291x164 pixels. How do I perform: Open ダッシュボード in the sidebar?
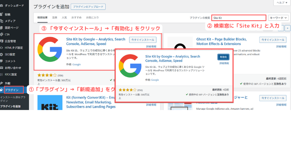tap(14, 6)
